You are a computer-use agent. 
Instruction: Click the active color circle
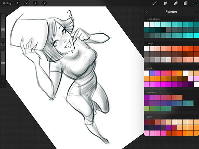195,3
